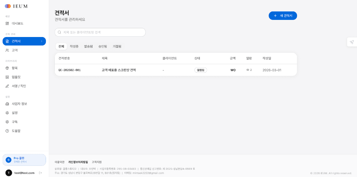
Task: Click the 열람 column header
Action: pyautogui.click(x=249, y=58)
